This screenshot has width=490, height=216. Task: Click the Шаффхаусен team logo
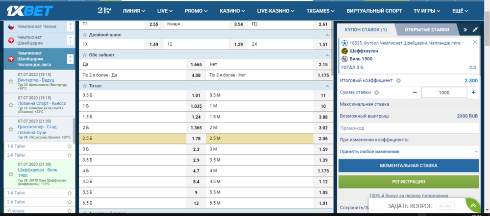pyautogui.click(x=344, y=51)
